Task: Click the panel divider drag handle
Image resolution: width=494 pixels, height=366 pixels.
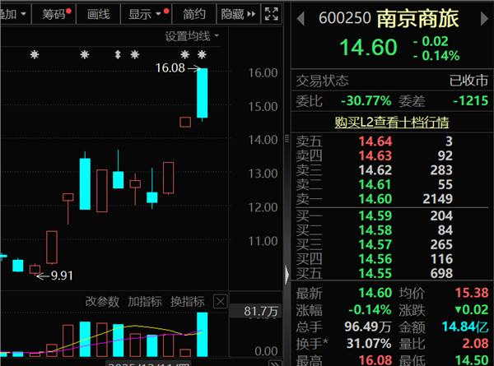Action: (x=287, y=138)
